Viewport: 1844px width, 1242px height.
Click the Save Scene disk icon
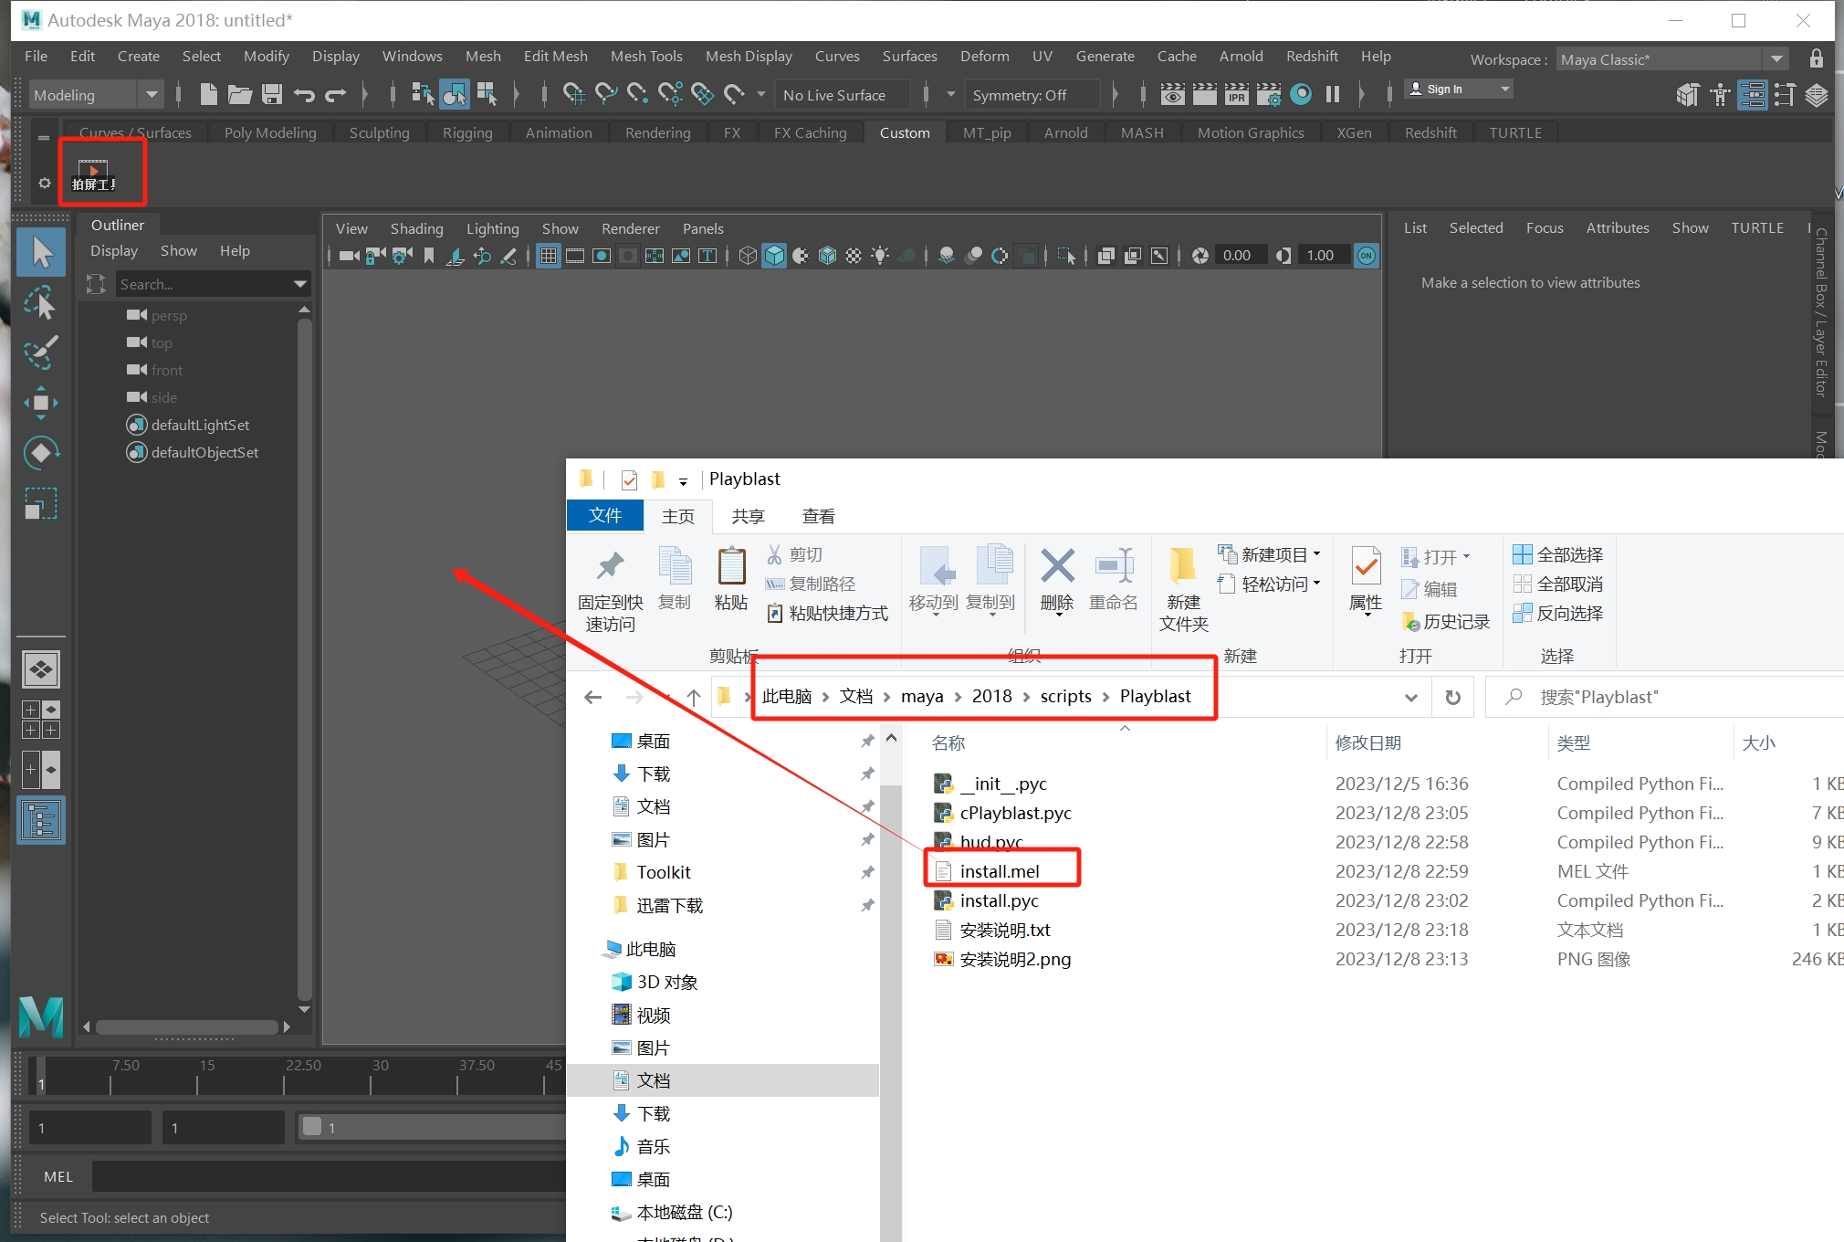pos(271,94)
